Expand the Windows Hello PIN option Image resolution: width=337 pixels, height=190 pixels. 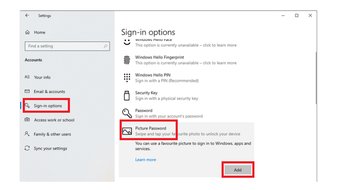168,78
